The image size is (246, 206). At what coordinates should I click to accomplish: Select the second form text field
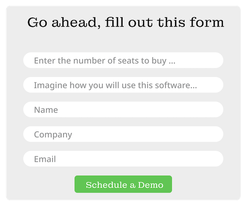tap(123, 85)
